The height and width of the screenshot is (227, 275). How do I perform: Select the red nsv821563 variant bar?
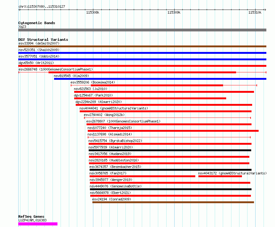point(164,92)
